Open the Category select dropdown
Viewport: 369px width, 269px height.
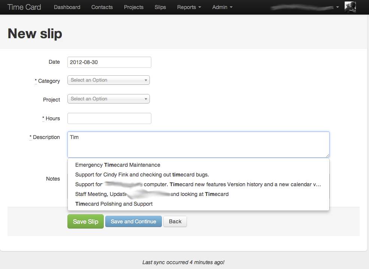(109, 80)
